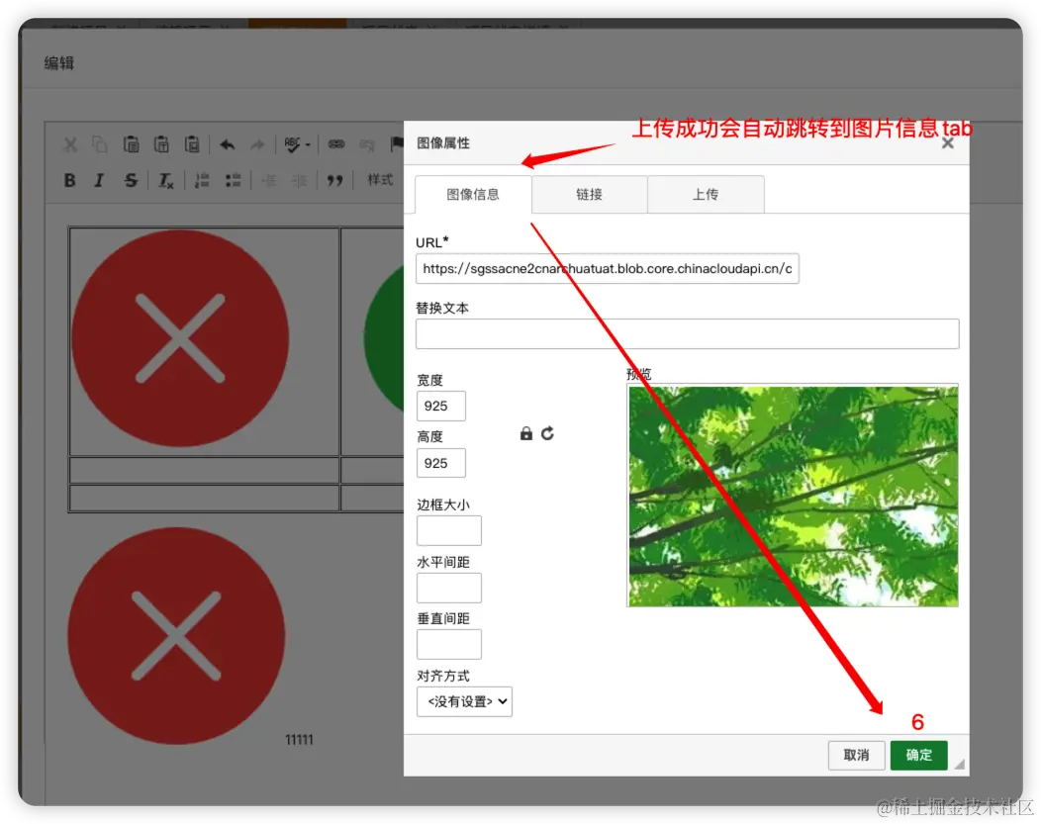This screenshot has width=1041, height=824.
Task: Click the Block Quote icon
Action: click(334, 180)
